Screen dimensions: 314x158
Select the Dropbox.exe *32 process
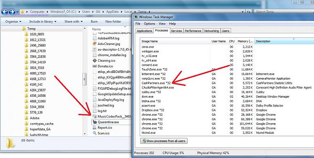tap(227, 110)
